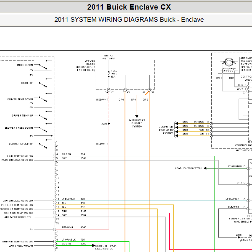
Task: Click the AMB AIR TEMP SENS SIG label
Action: 18,242
